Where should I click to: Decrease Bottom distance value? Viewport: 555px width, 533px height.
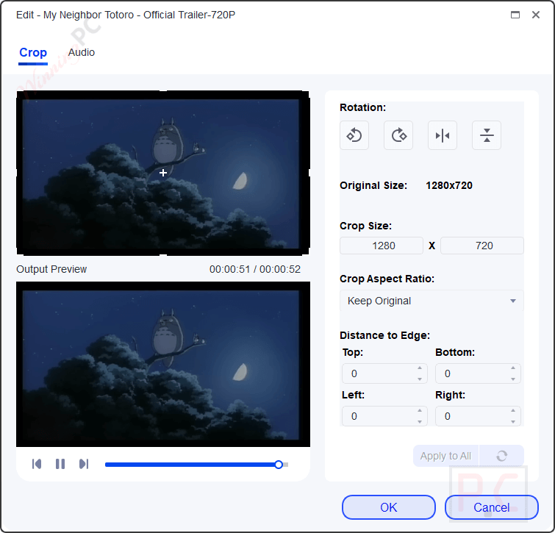pos(513,379)
